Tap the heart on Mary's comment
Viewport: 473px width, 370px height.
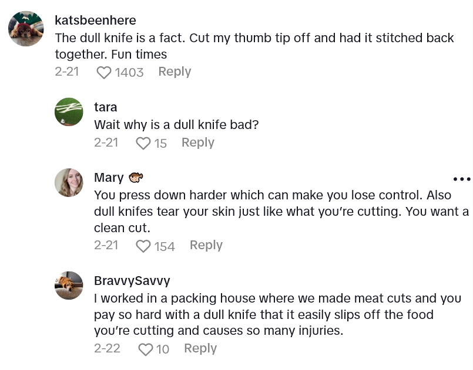(x=143, y=246)
